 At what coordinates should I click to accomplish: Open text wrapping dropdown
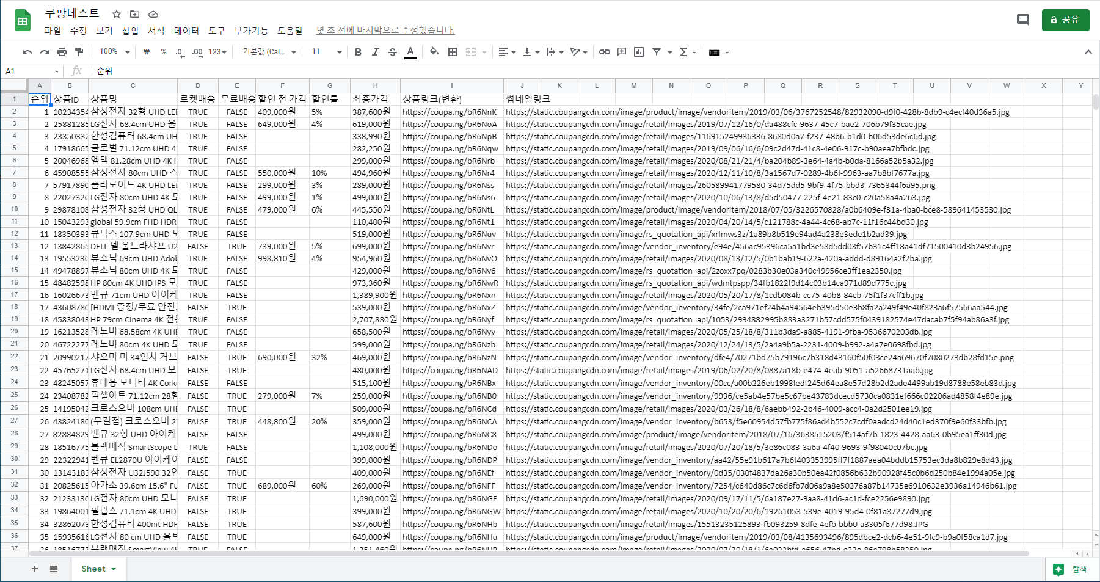(x=555, y=53)
